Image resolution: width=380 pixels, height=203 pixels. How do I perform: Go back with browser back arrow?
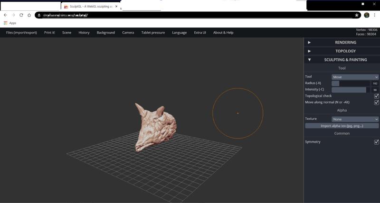coord(5,15)
